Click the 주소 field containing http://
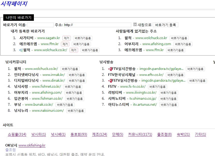This screenshot has width=215, height=156. pyautogui.click(x=97, y=25)
